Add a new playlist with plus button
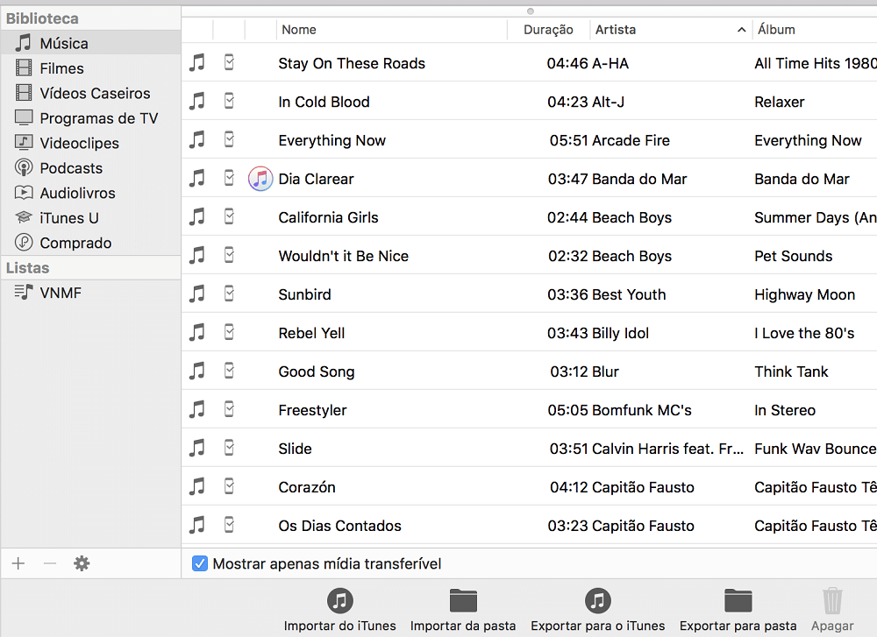Screen dimensions: 877x637 tap(18, 563)
